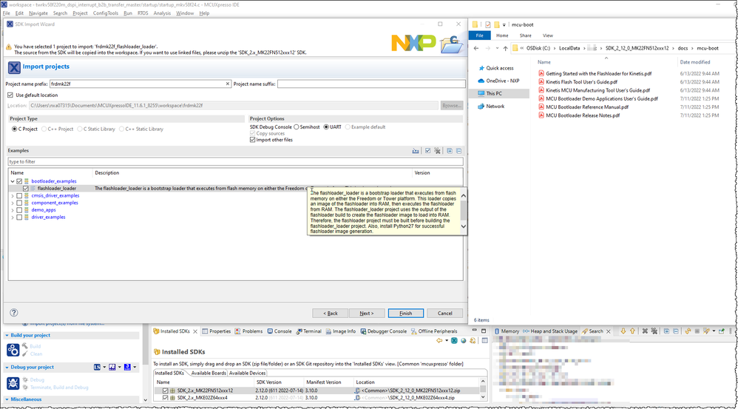Click the Cancel button
The height and width of the screenshot is (409, 738).
click(x=444, y=313)
